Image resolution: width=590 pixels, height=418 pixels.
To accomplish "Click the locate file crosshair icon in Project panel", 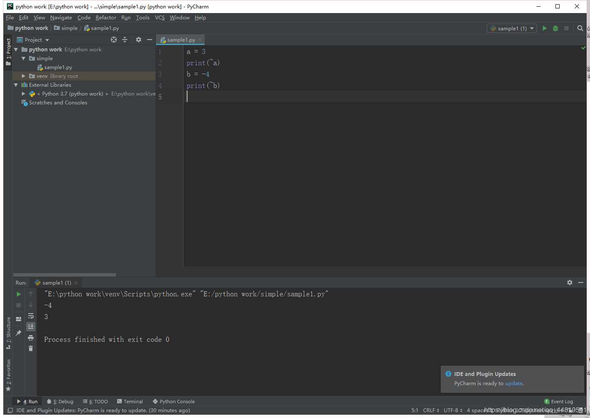I will point(114,40).
